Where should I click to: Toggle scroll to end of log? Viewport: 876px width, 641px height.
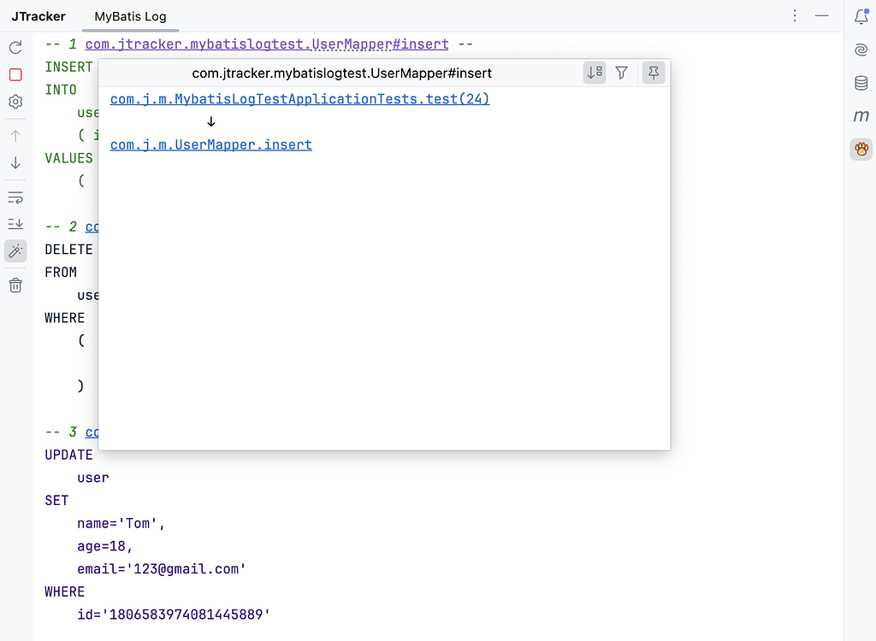(x=15, y=224)
